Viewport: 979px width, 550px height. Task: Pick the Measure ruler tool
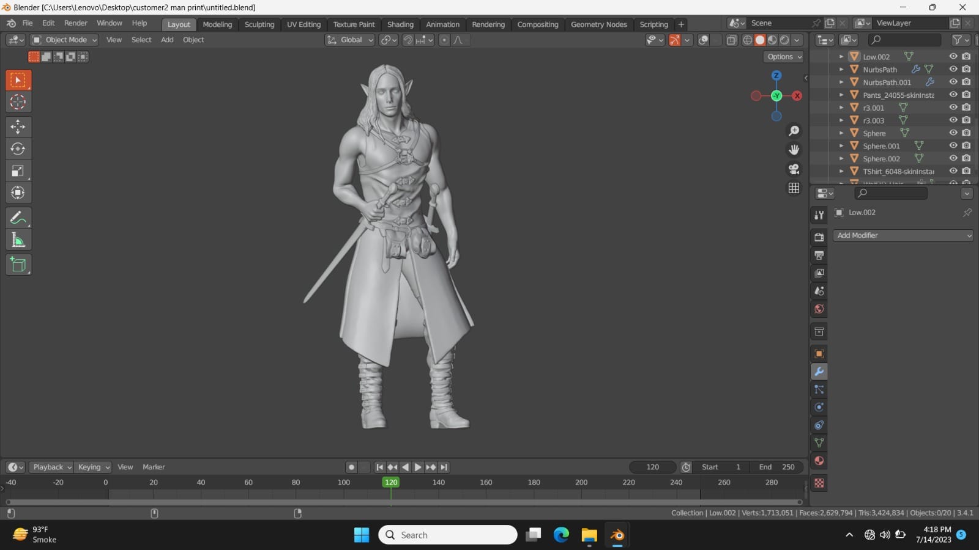(18, 240)
